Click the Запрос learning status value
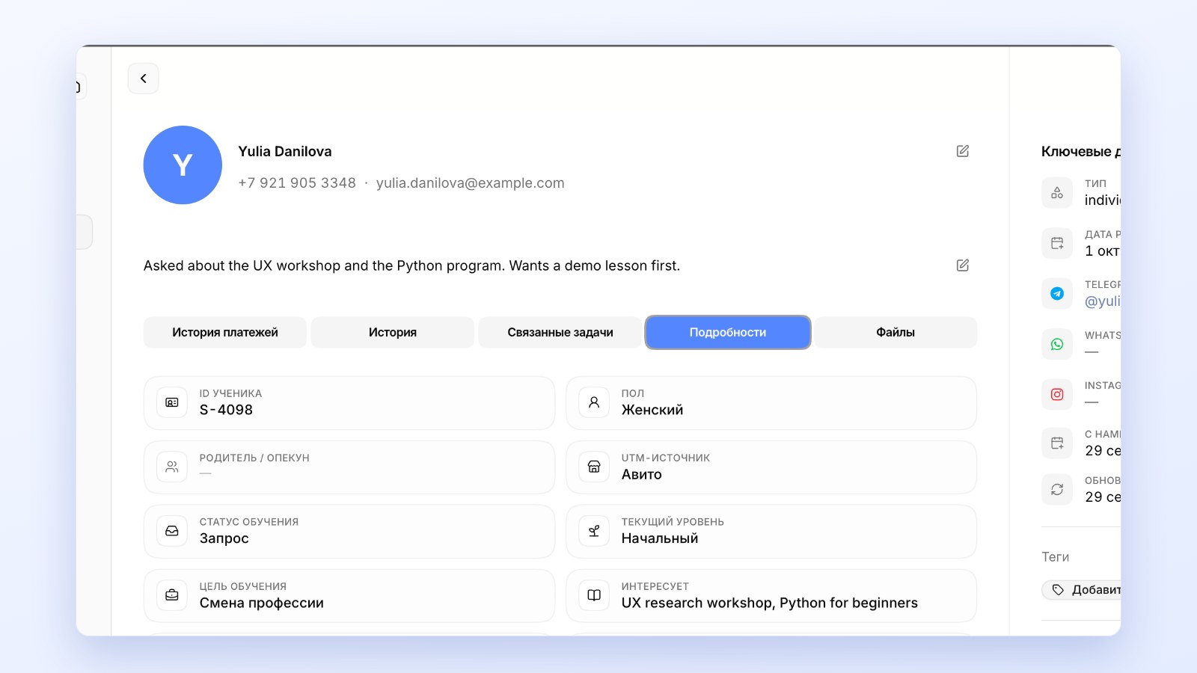This screenshot has width=1197, height=673. point(224,538)
